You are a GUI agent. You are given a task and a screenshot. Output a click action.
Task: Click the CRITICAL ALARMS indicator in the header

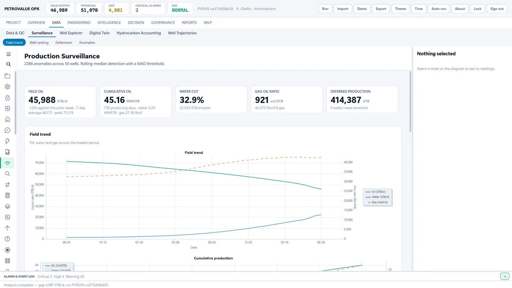point(148,8)
